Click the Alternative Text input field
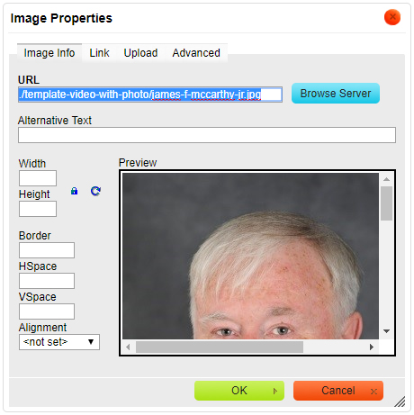Image resolution: width=414 pixels, height=415 pixels. (x=207, y=135)
